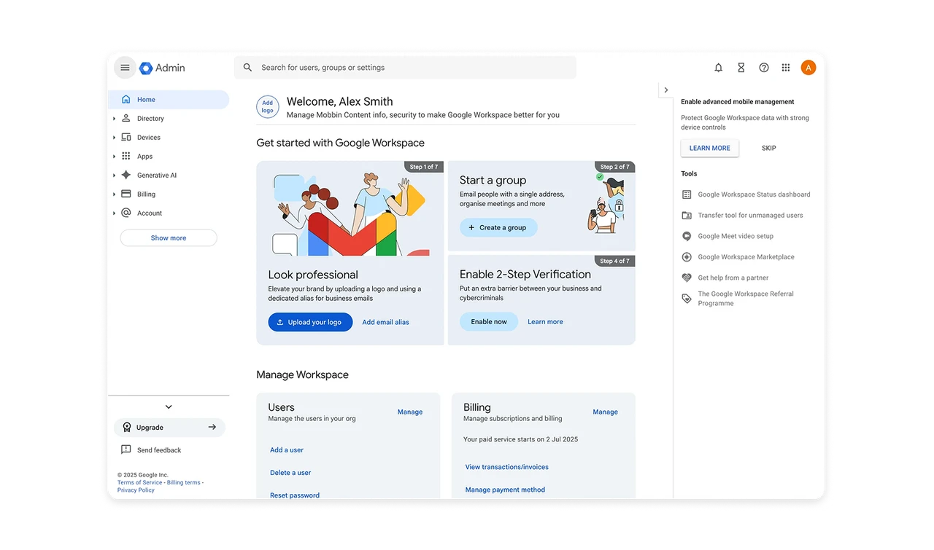Click the Upgrade badge icon

coord(127,428)
